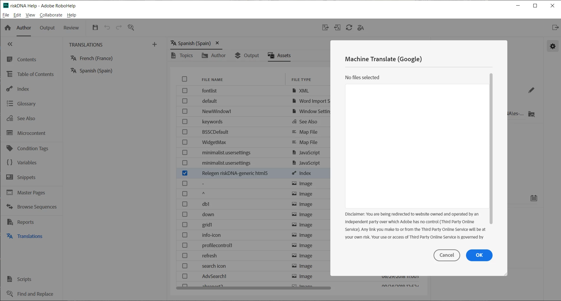Viewport: 561px width, 301px height.
Task: Select Spanish (Spain) in translations list
Action: coord(91,71)
